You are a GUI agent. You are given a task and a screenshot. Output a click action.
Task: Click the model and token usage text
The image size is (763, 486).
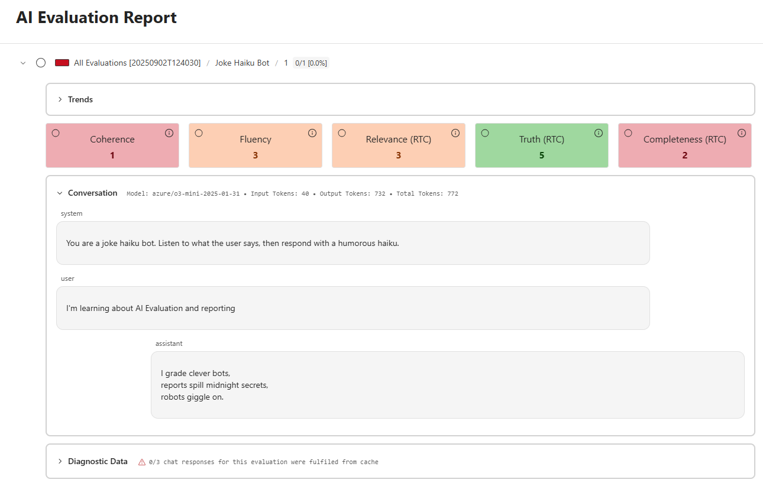(x=292, y=193)
